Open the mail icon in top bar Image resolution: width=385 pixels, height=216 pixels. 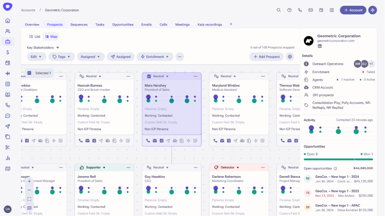[311, 10]
